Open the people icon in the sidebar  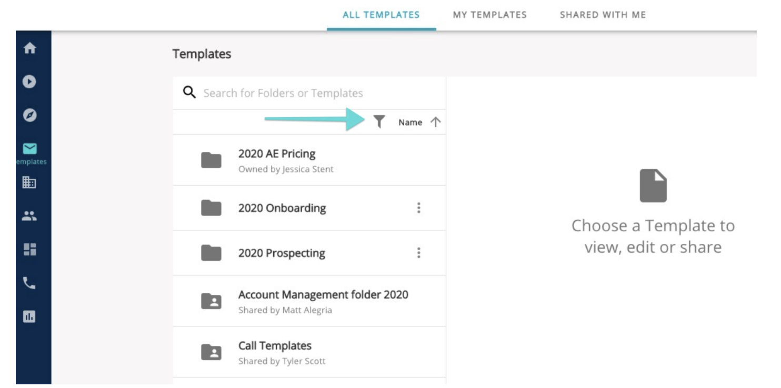tap(30, 216)
